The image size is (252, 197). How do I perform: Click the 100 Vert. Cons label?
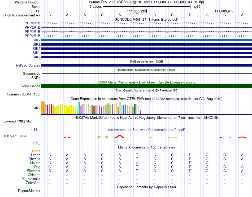15,136
